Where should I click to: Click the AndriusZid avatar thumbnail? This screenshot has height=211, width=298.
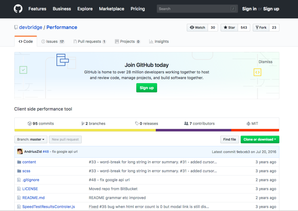tap(20, 152)
